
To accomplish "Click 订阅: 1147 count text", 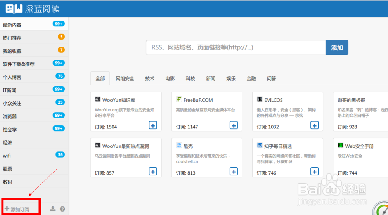I will pyautogui.click(x=187, y=127).
